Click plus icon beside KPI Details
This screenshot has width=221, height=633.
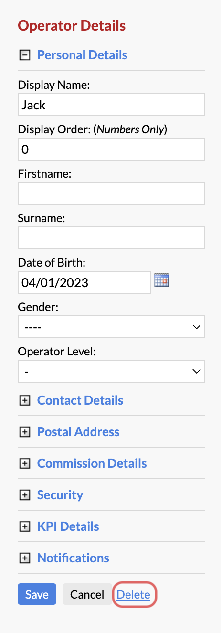(24, 526)
